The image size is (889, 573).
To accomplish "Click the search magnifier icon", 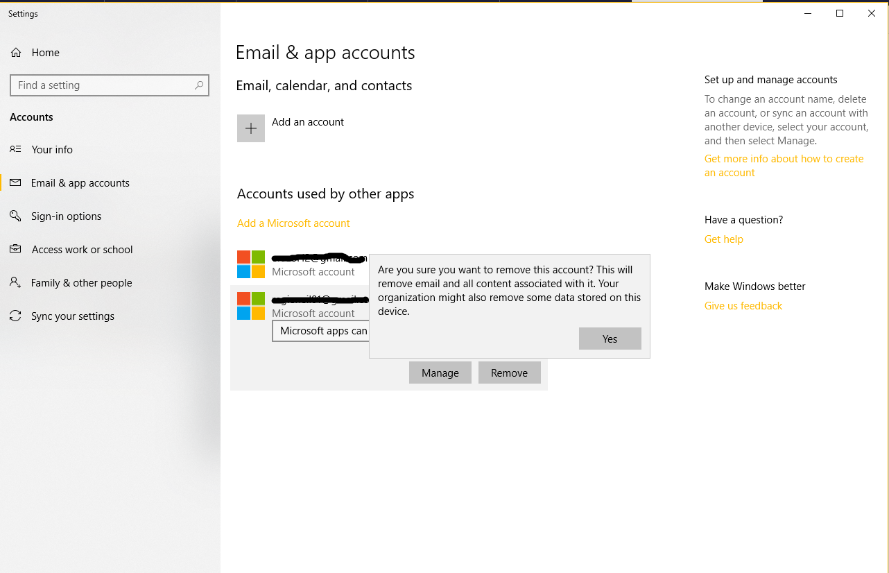I will click(199, 85).
